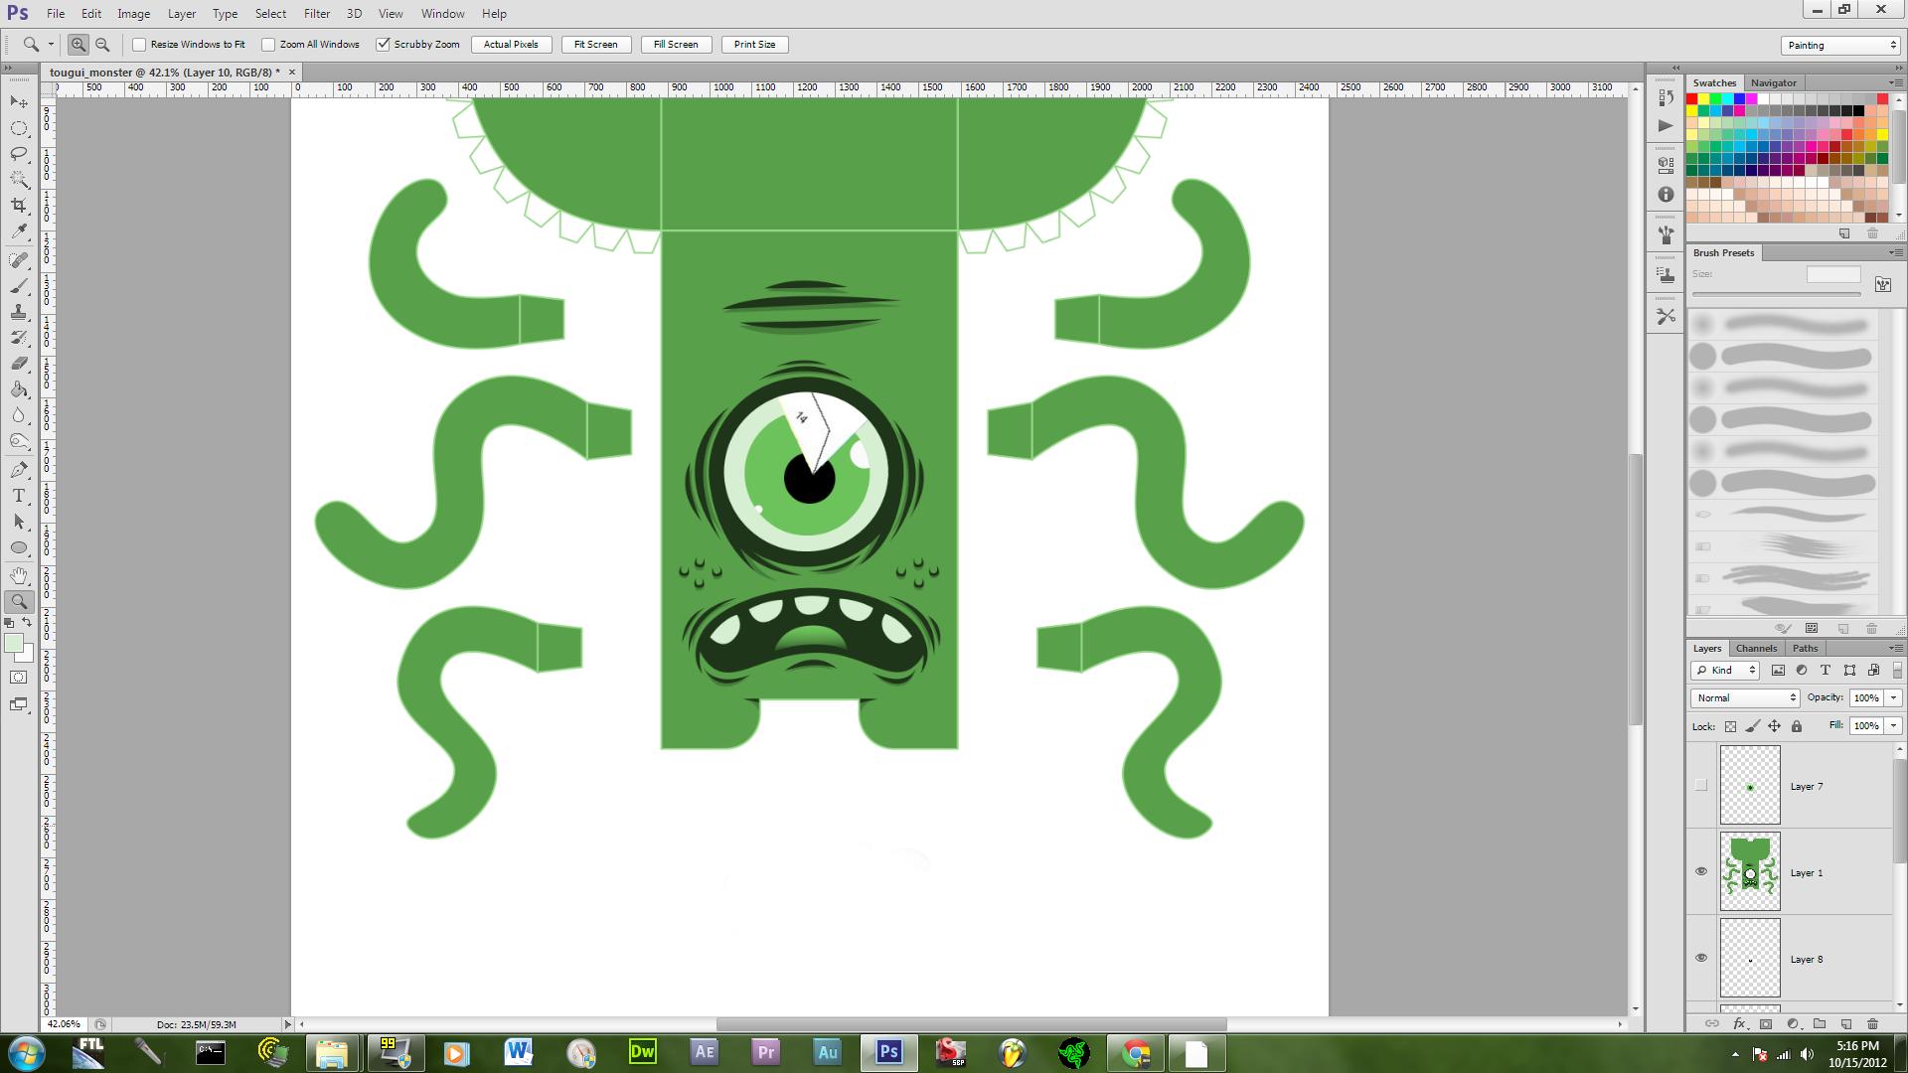Show Layer 7 visibility

[x=1701, y=786]
